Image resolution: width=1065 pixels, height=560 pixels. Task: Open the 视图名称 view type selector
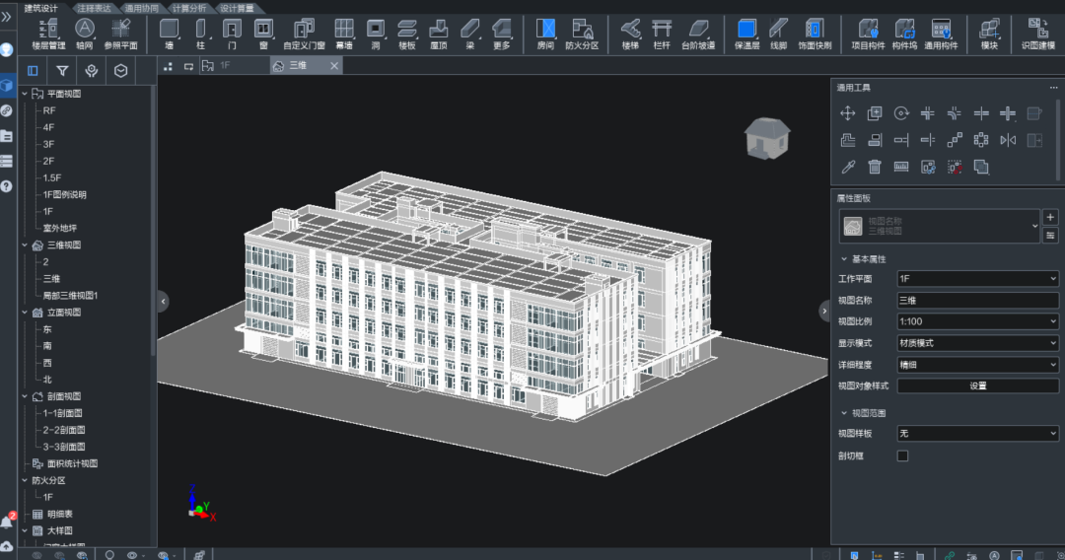coord(940,226)
